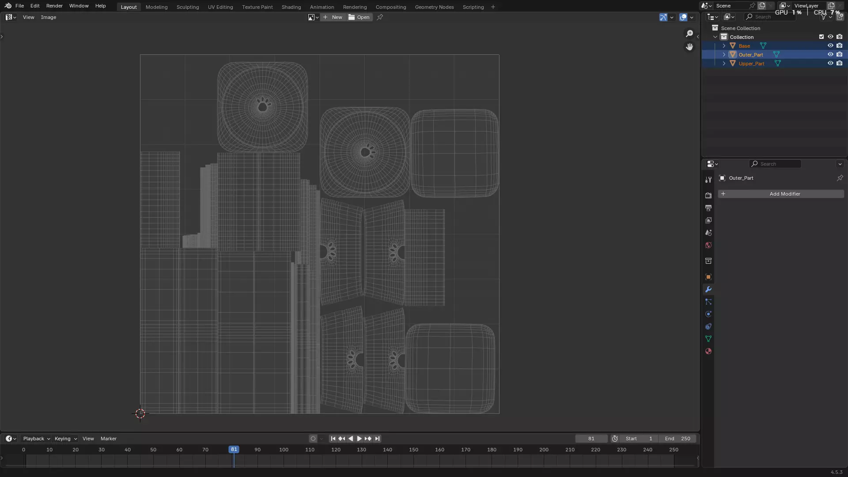Pin the image with the pin icon
848x477 pixels.
tap(380, 17)
